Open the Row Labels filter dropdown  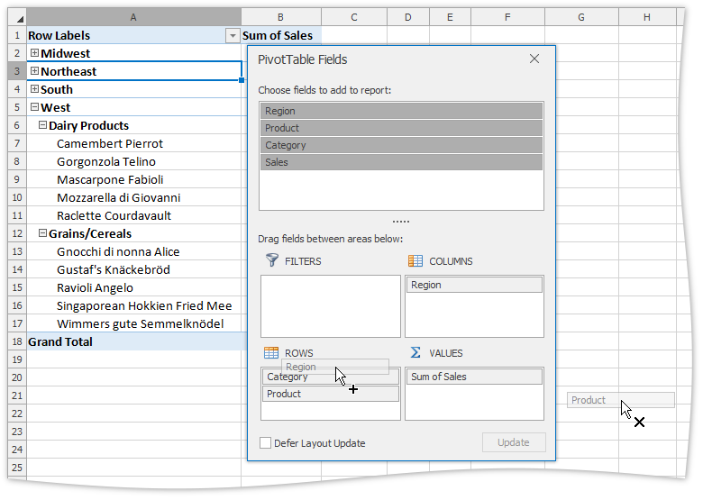coord(233,36)
